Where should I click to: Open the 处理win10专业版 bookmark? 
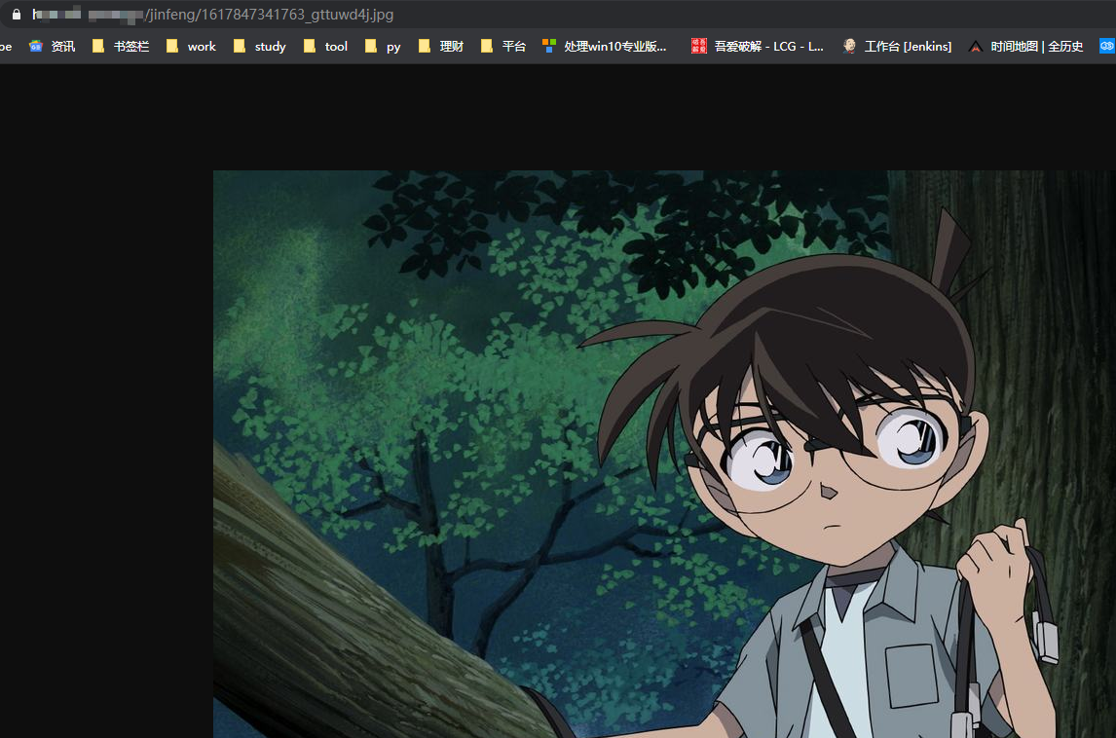609,46
